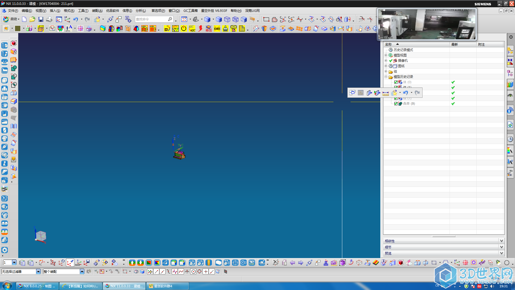Expand the 摄像机 tree node

(x=386, y=61)
